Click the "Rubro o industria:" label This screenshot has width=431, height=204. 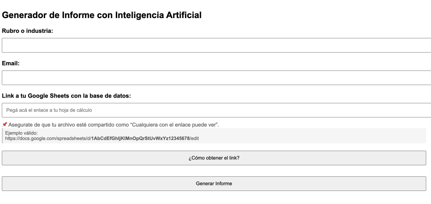(x=27, y=31)
